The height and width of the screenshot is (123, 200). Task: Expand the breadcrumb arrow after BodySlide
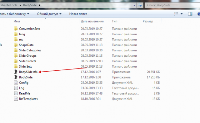(40, 5)
